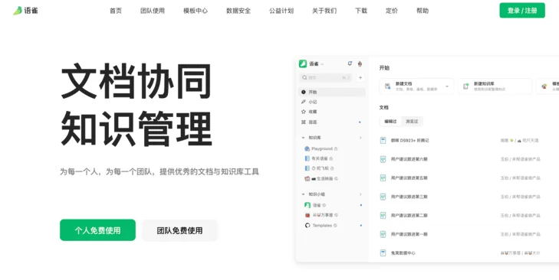Open the 关于我们 nav item

coord(324,11)
